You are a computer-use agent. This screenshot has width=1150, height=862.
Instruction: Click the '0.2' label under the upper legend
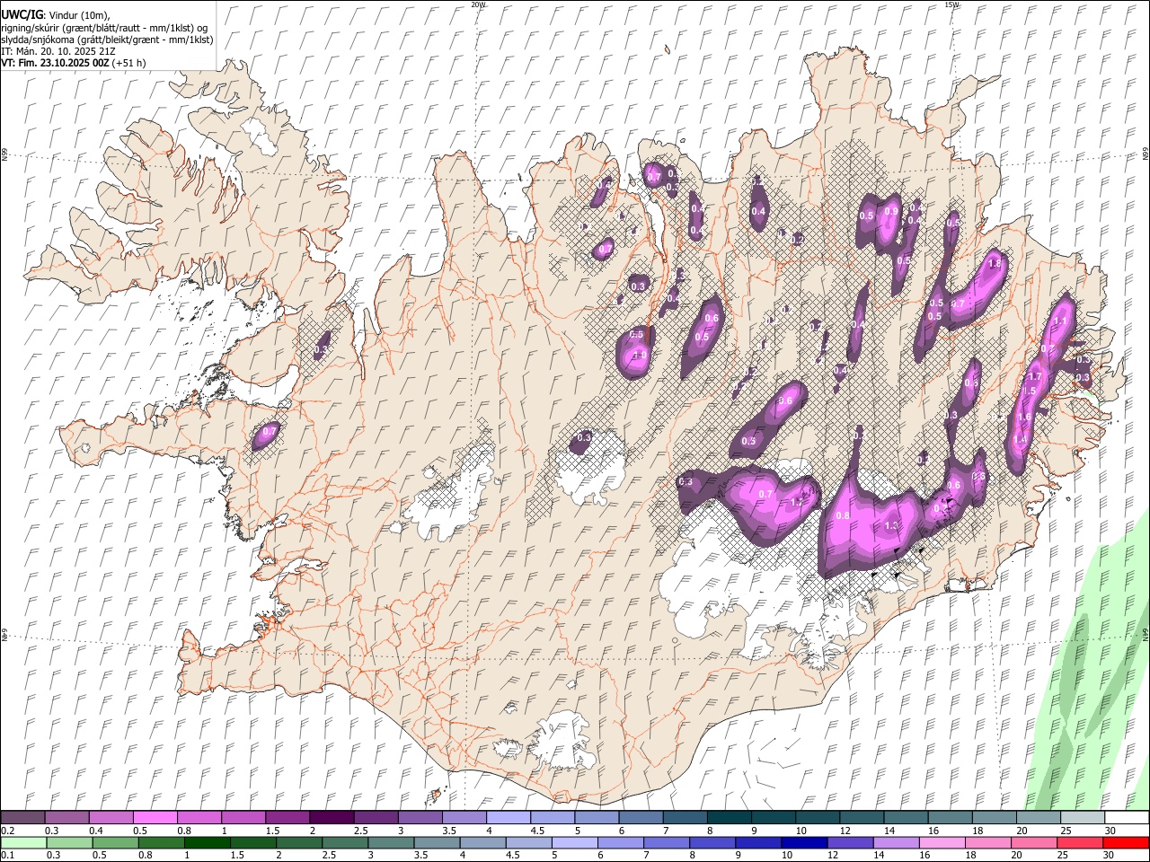[x=7, y=831]
